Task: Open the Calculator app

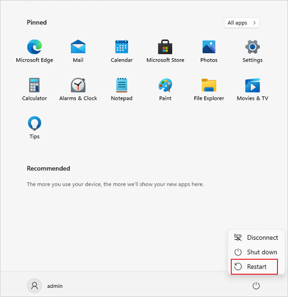Action: [35, 86]
